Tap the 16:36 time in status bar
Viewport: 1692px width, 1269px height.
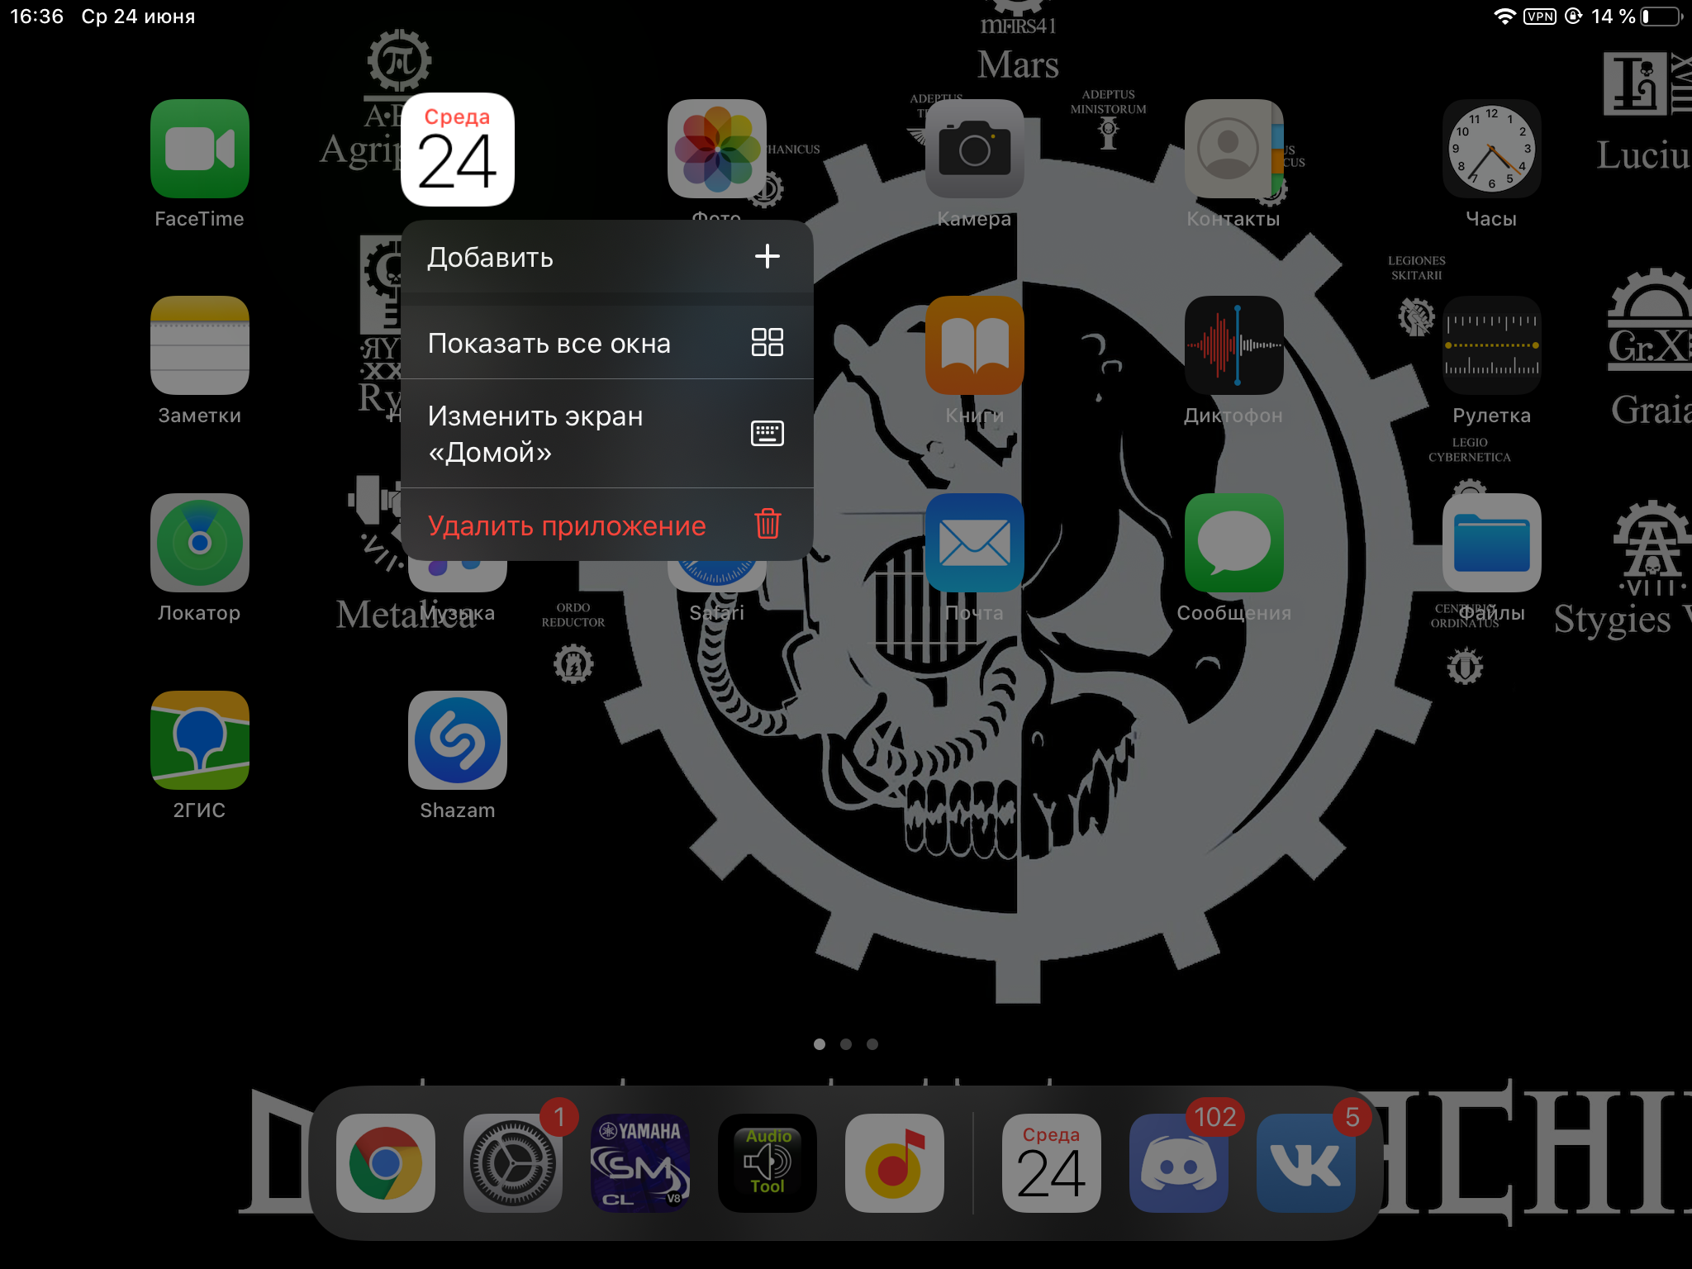tap(36, 17)
